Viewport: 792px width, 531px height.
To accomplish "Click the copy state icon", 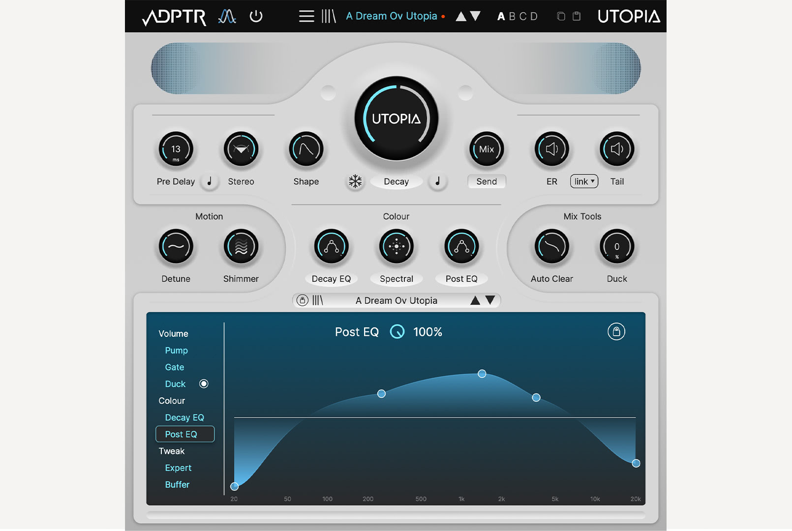I will (x=561, y=16).
